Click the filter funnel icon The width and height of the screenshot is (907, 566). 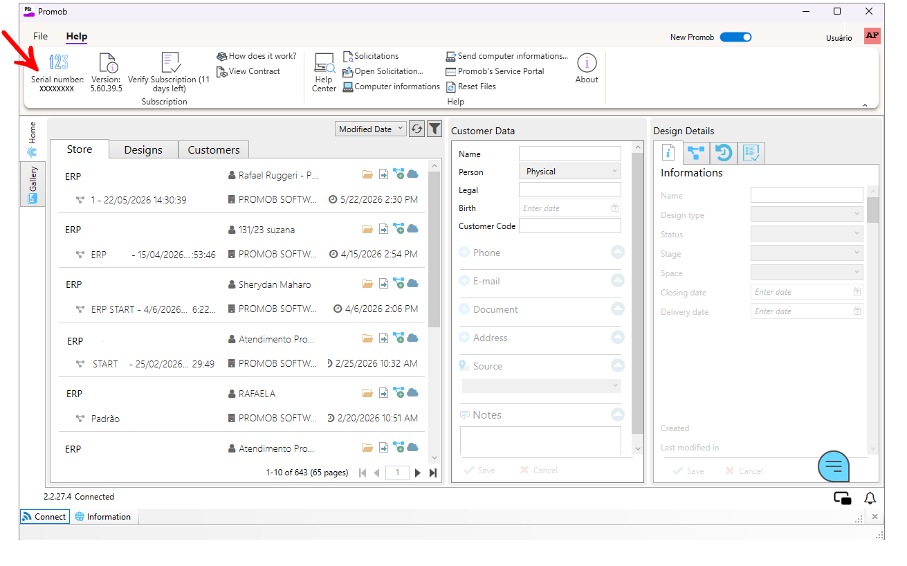point(434,129)
